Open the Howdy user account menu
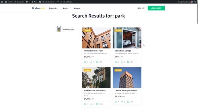The image size is (198, 111). tap(185, 2)
